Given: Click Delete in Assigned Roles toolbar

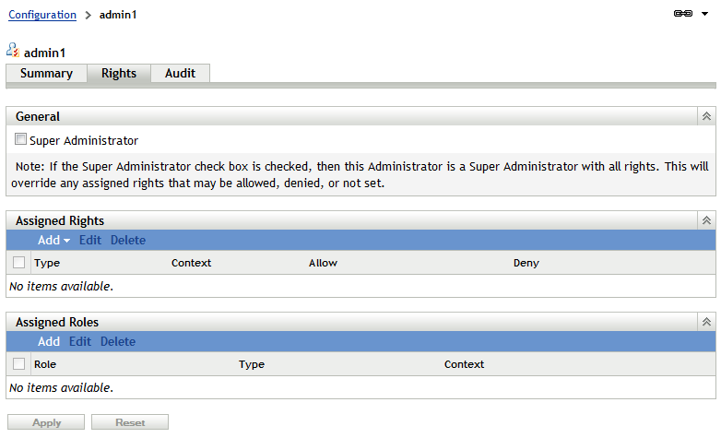Looking at the screenshot, I should click(118, 342).
